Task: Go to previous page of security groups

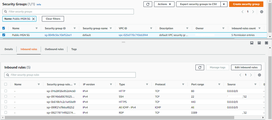Action: point(242,12)
